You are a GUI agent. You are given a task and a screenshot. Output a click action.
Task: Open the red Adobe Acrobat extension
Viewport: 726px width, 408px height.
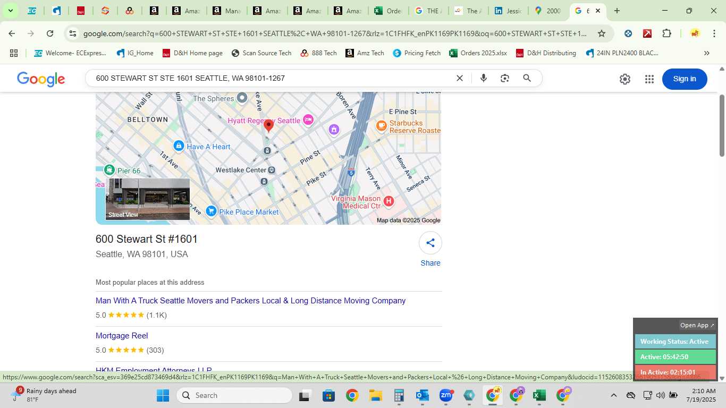tap(647, 33)
